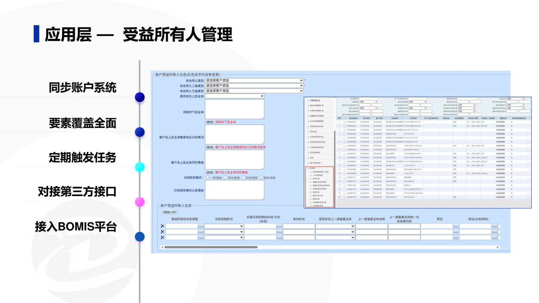Click the horizontal scrollbar thumb under the table

pyautogui.click(x=211, y=247)
